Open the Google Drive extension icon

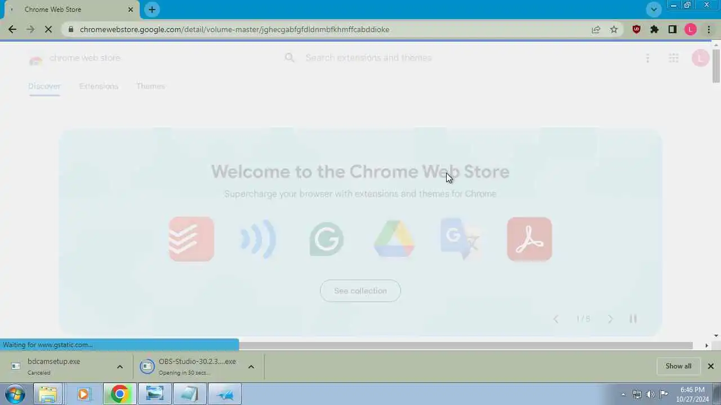[394, 239]
